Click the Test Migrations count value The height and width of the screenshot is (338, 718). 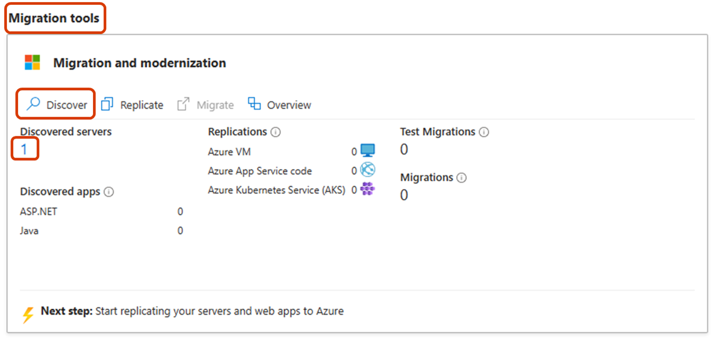(x=404, y=150)
